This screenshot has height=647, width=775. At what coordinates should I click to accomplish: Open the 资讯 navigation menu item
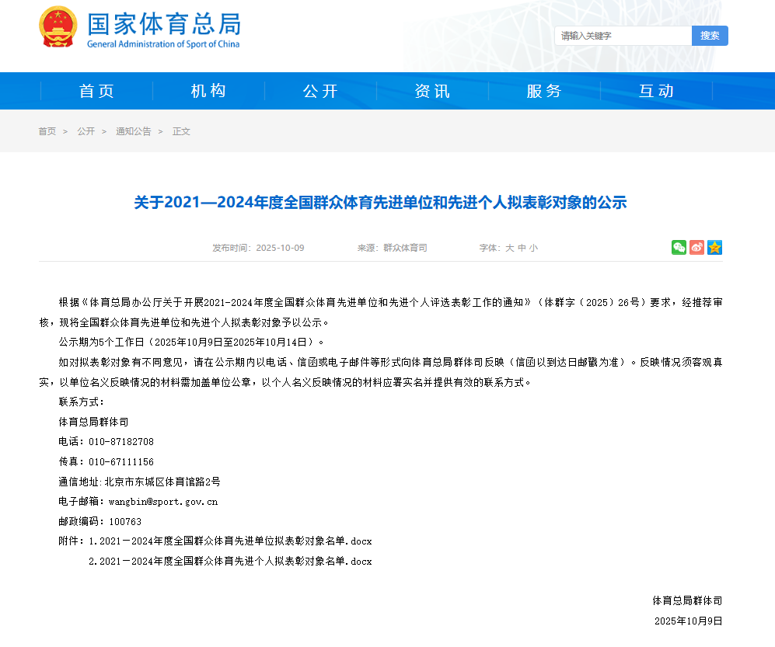pyautogui.click(x=432, y=91)
